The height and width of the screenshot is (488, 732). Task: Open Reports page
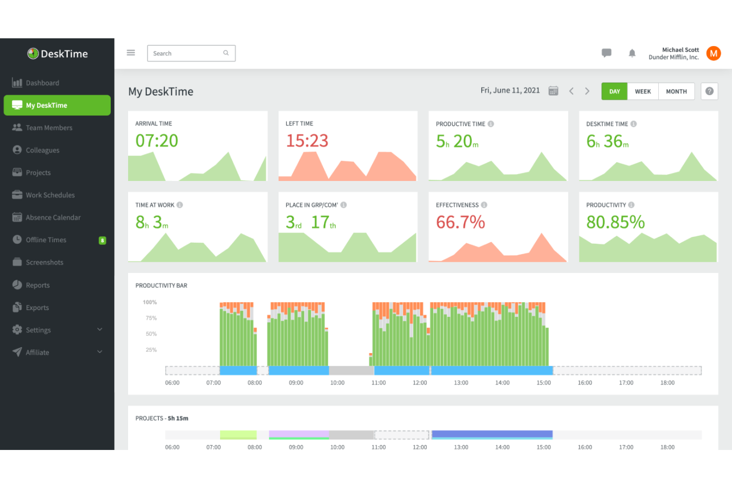pyautogui.click(x=57, y=285)
